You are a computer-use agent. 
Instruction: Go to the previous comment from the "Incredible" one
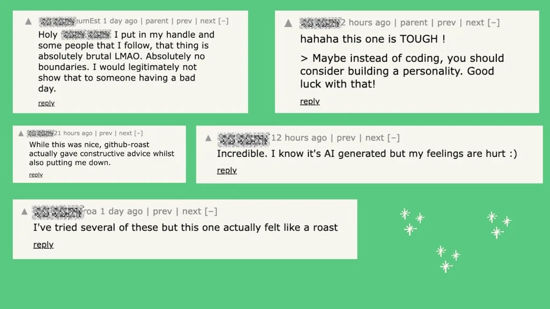346,137
